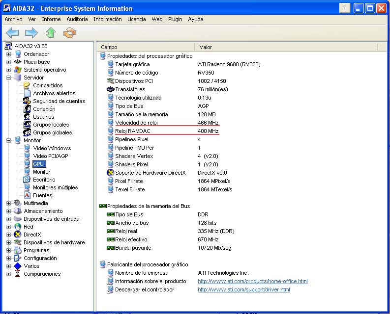Screen dimensions: 390x314
Task: Expand the Multimedia tree node
Action: click(x=8, y=203)
